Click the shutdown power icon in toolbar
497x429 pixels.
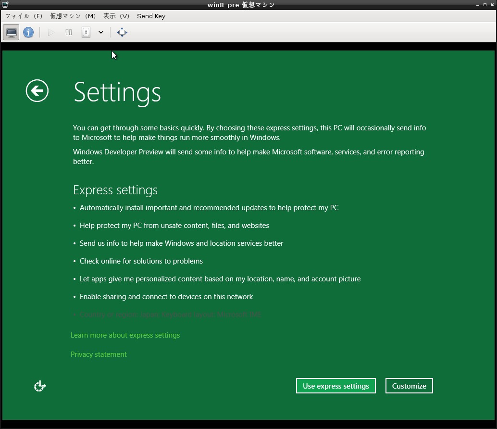point(86,32)
